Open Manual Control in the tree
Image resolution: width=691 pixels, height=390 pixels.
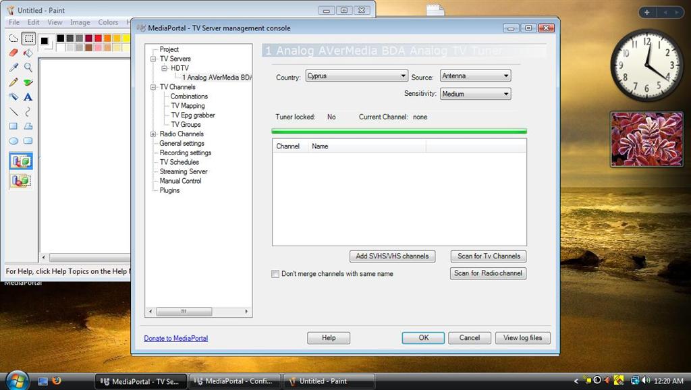click(180, 181)
